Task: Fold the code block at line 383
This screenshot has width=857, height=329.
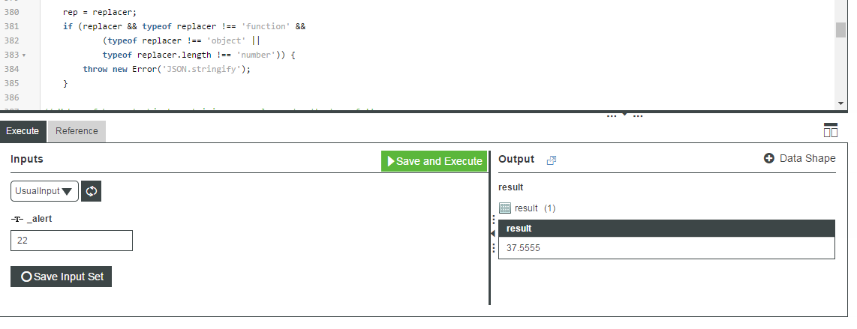Action: 24,55
